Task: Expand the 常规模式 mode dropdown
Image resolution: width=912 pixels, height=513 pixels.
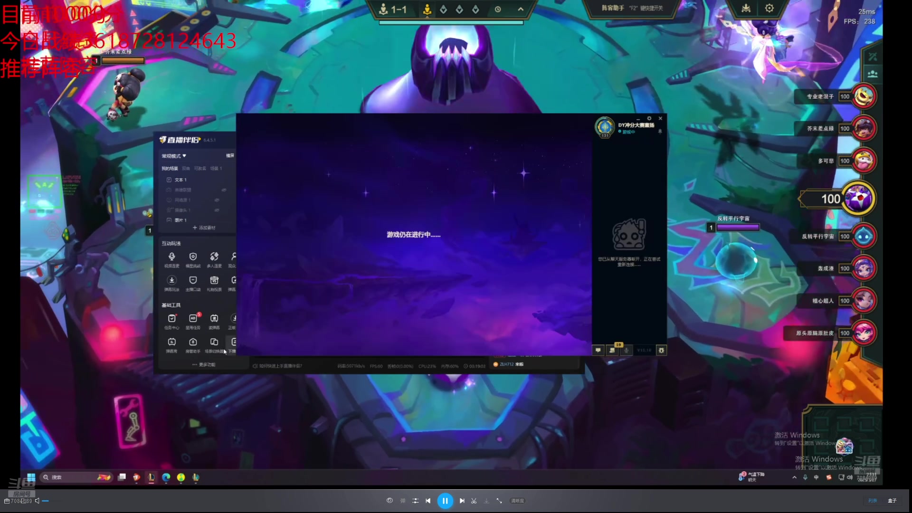Action: coord(174,156)
